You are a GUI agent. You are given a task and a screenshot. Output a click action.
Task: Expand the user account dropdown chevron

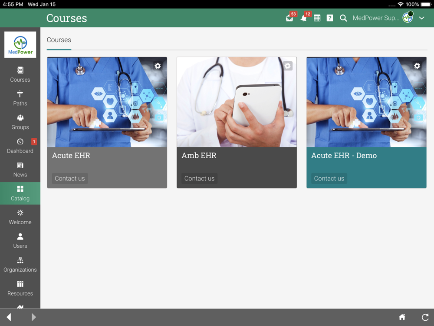tap(421, 18)
